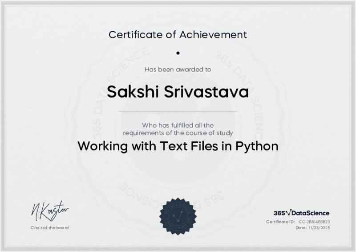Viewport: 356px width, 252px height.
Task: Click the 365 DataScience logo
Action: (301, 213)
